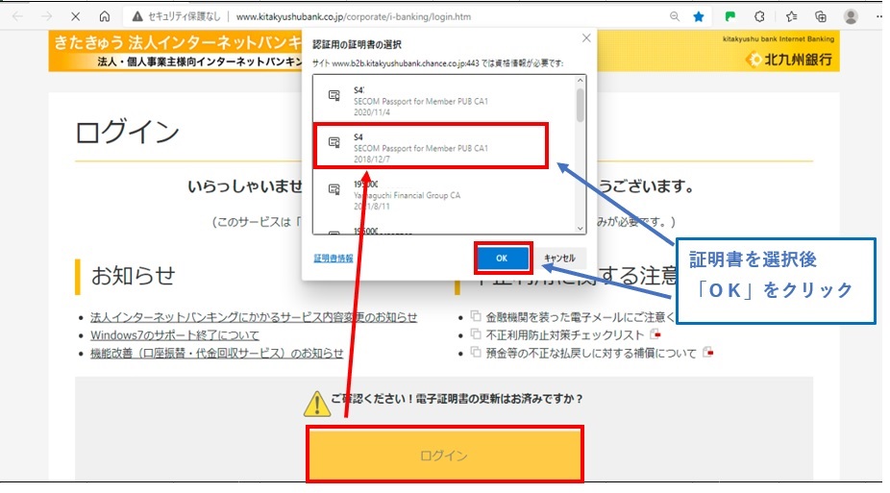Click the キャンセル button

[x=559, y=259]
